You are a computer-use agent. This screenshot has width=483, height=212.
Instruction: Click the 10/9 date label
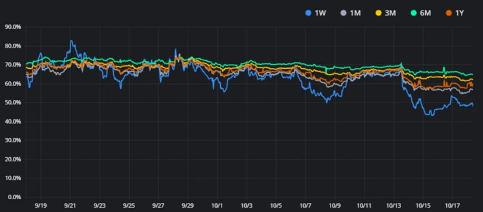335,205
